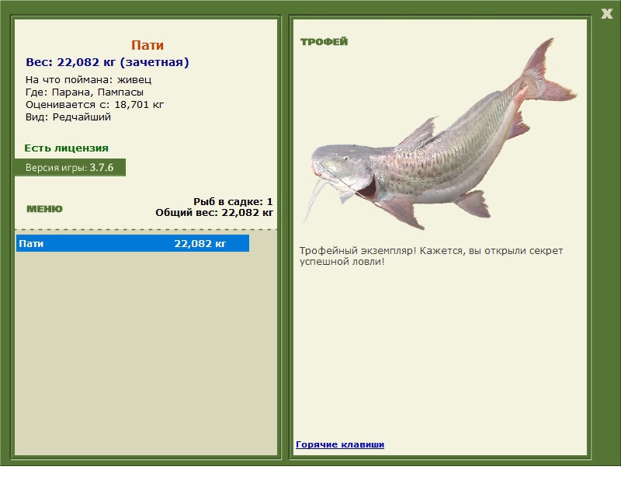
Task: Click the На что поймана: живец text
Action: (88, 80)
